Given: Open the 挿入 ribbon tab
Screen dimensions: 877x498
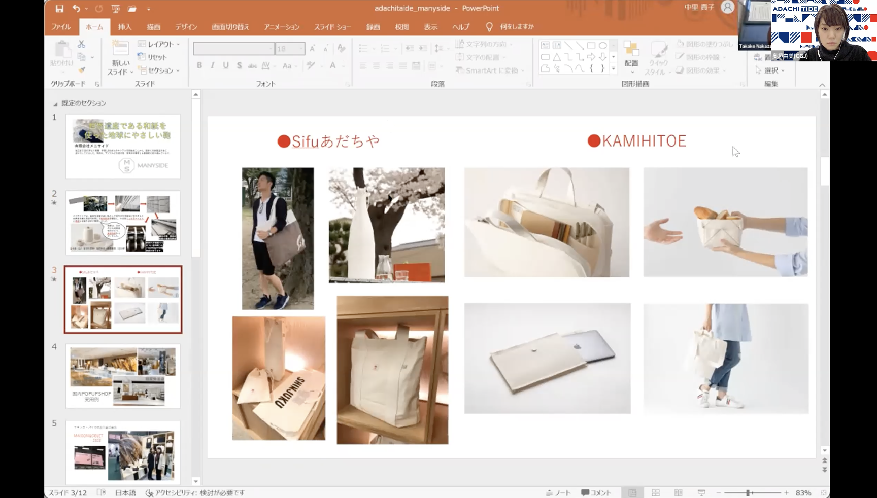Looking at the screenshot, I should click(125, 27).
